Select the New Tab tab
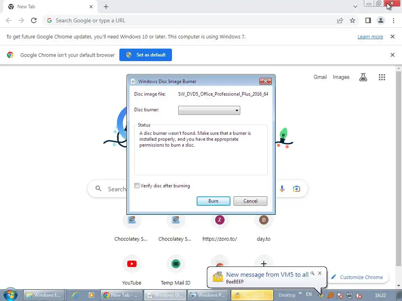The width and height of the screenshot is (402, 301). pyautogui.click(x=50, y=7)
